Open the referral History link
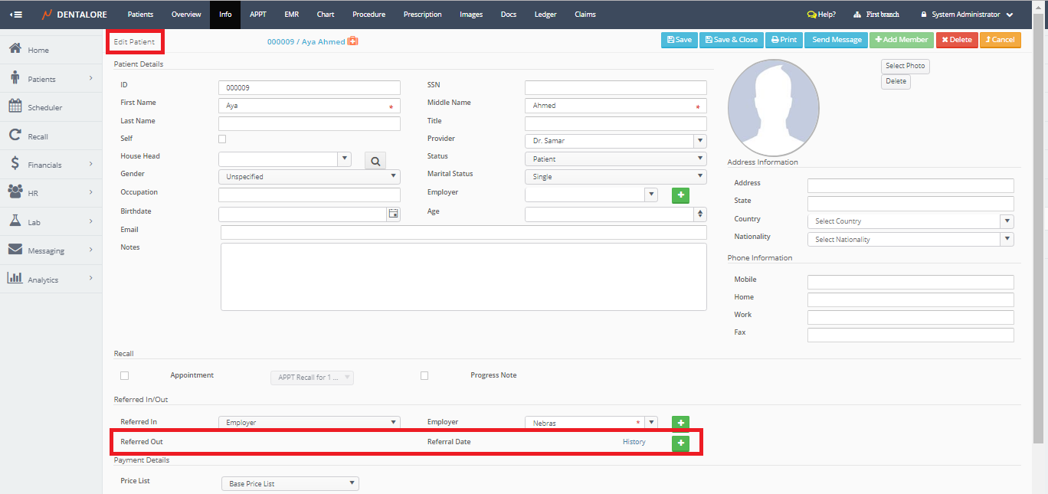 [x=634, y=442]
